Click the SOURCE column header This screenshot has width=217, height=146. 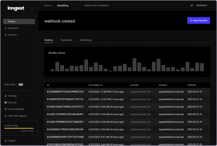(163, 85)
